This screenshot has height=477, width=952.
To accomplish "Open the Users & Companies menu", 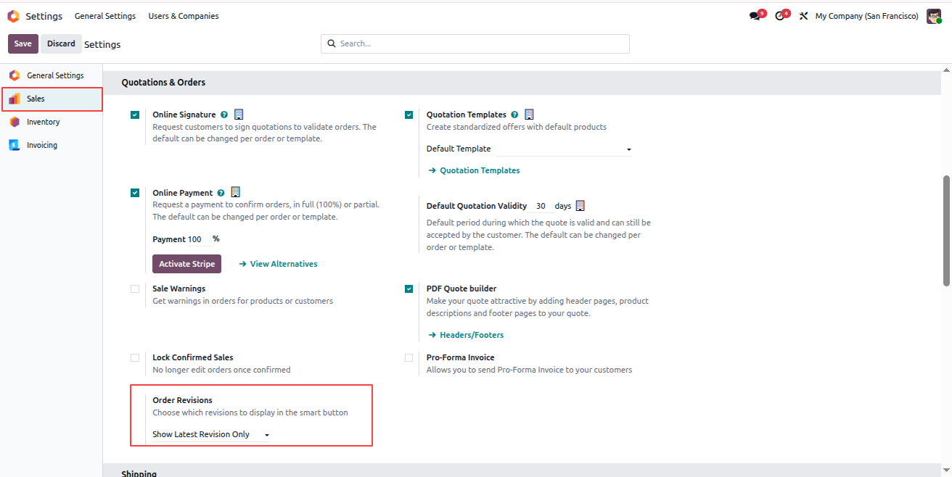I will tap(184, 16).
